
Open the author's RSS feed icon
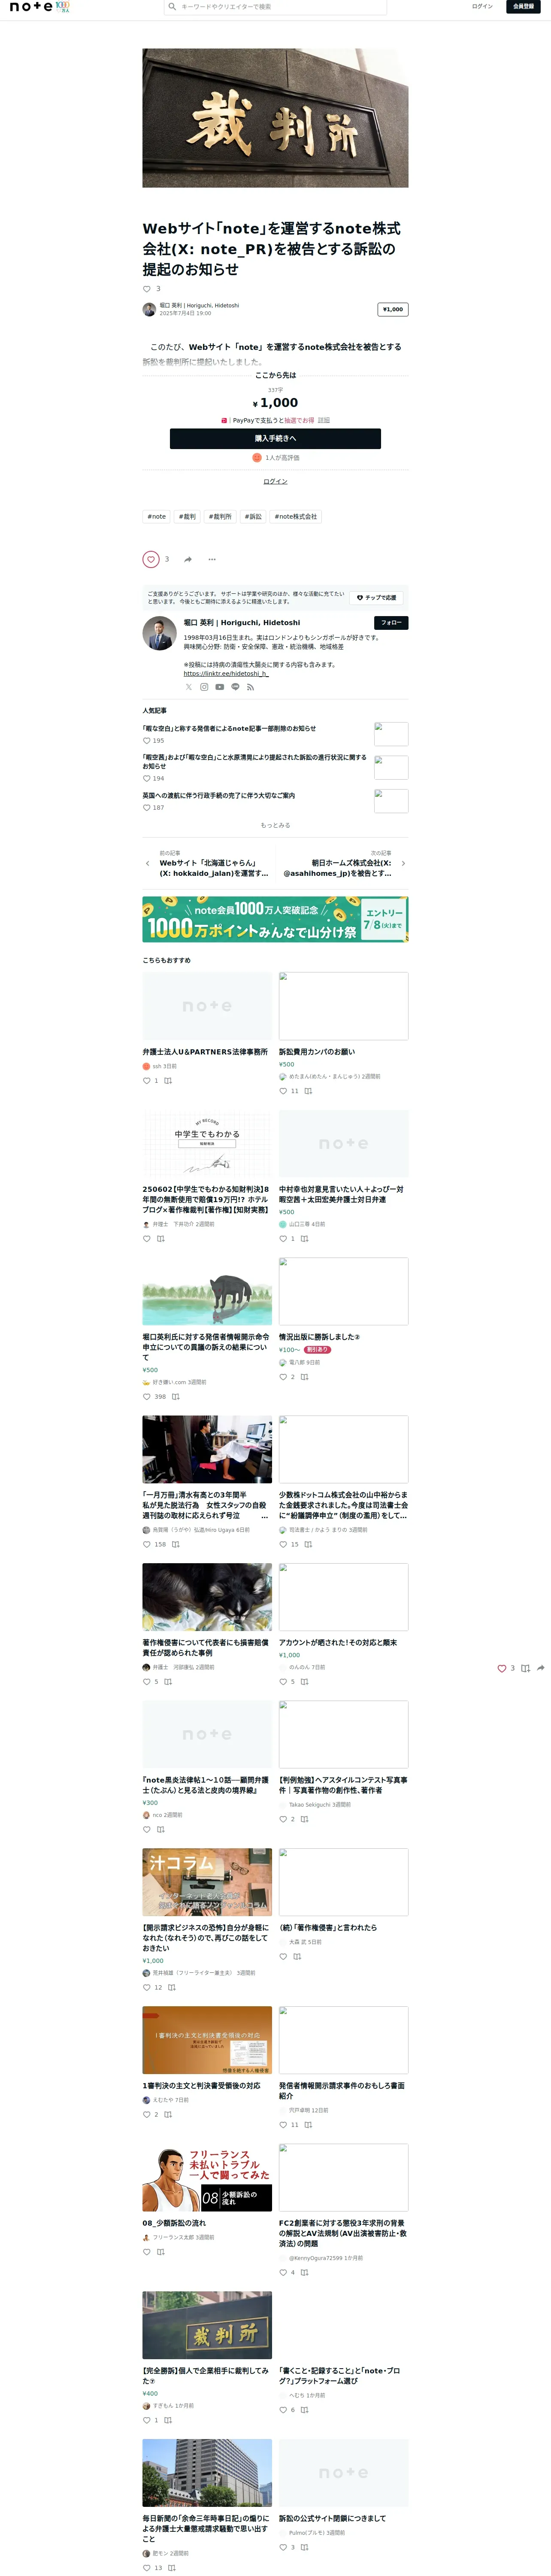[x=251, y=687]
